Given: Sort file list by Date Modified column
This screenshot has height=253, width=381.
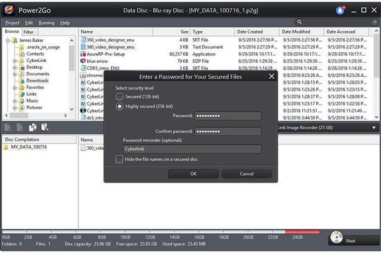Looking at the screenshot, I should coord(302,32).
